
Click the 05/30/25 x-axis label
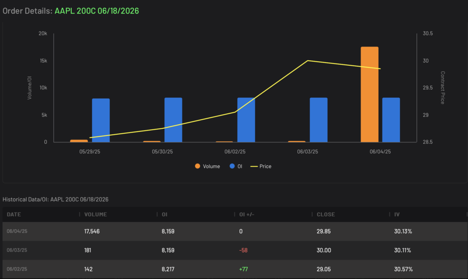pyautogui.click(x=162, y=152)
